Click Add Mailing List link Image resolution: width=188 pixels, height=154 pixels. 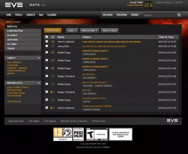point(14,102)
